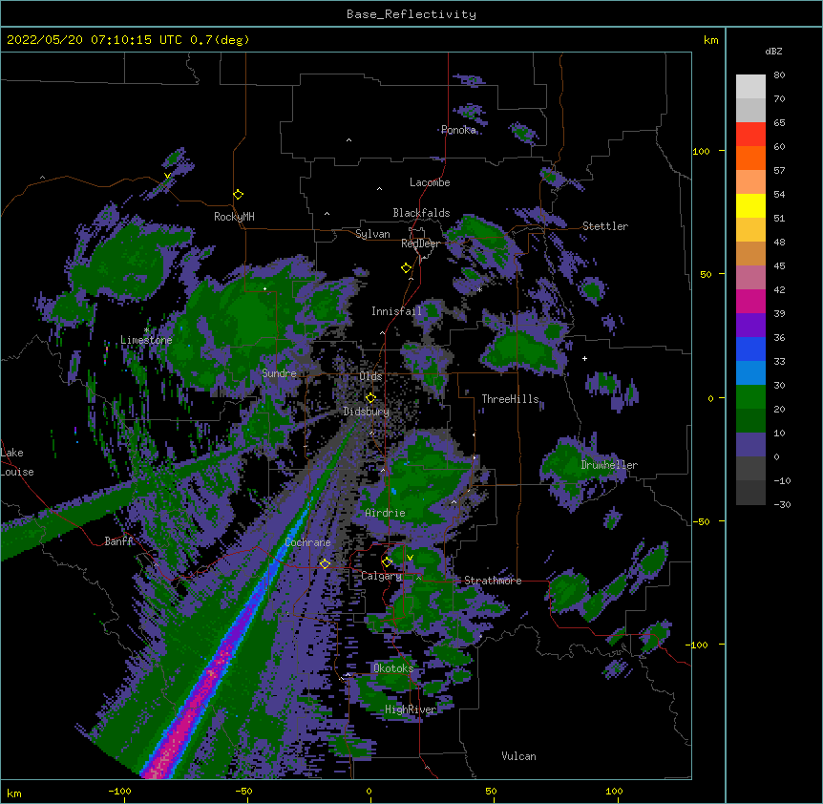
Task: Click the Lake Louise label
Action: pyautogui.click(x=17, y=462)
